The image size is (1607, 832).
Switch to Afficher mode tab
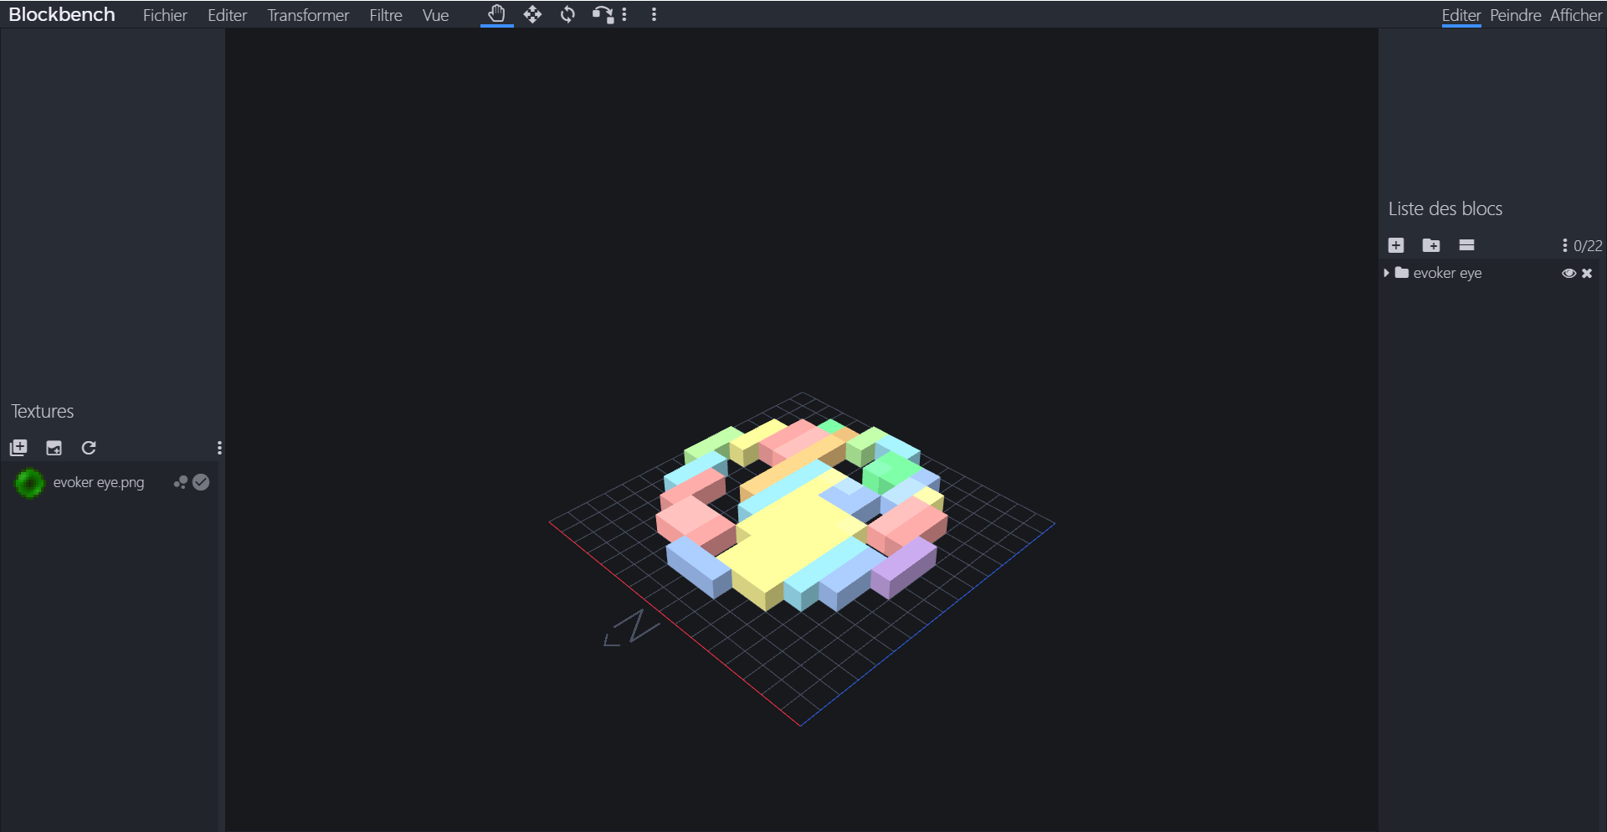[1575, 15]
